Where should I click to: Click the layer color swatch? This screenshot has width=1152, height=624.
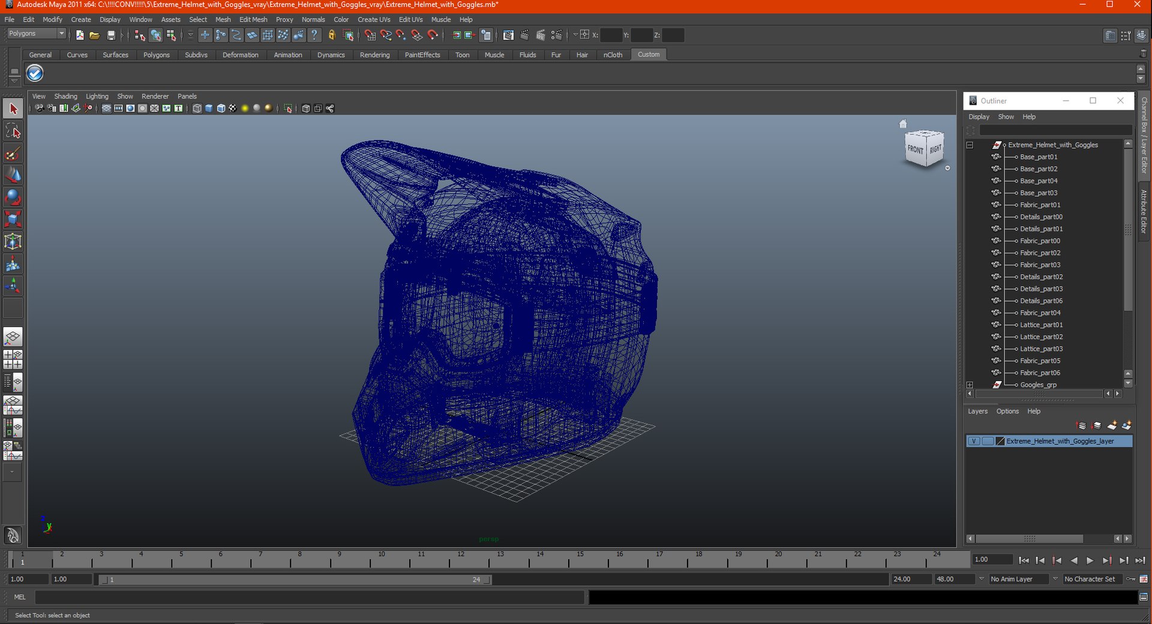click(1000, 441)
